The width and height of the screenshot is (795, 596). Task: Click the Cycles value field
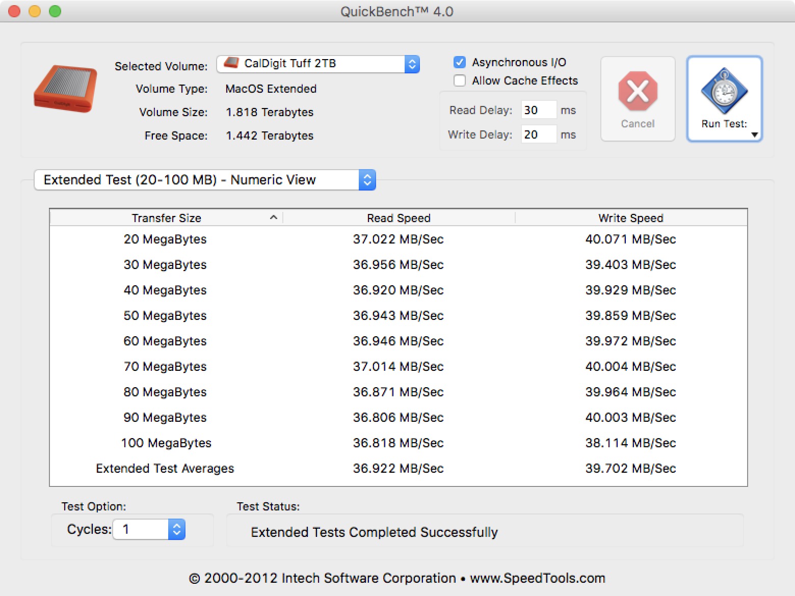[141, 529]
